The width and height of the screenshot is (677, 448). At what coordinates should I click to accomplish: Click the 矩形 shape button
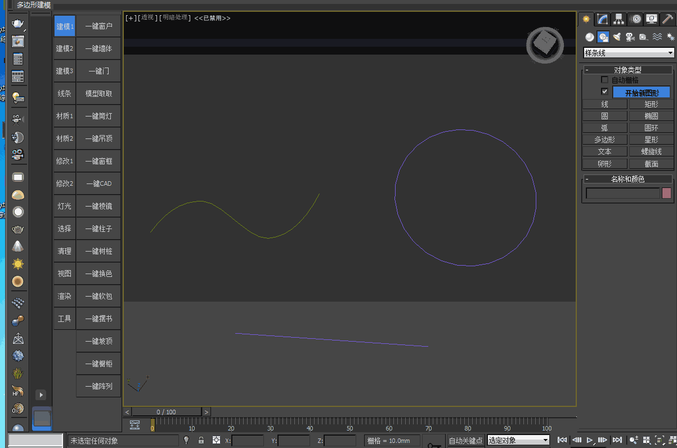click(x=651, y=104)
